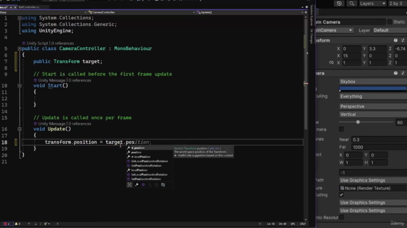Click the Unity search magnifier icon
The image size is (407, 228).
[x=352, y=3]
